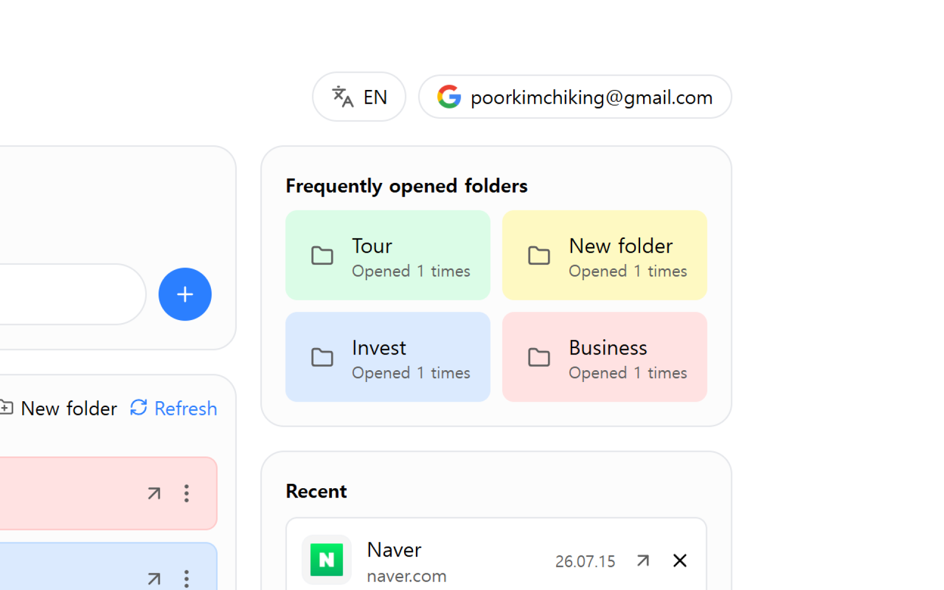Screen dimensions: 944x590
Task: Click the 26.07.15 date text
Action: click(585, 561)
